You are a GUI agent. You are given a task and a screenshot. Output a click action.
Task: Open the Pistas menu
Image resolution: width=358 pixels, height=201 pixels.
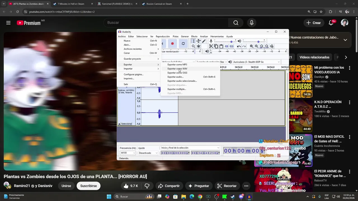(176, 37)
